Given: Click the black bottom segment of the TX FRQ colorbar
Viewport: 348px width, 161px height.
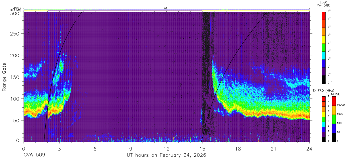Looking at the screenshot, I should [x=323, y=139].
